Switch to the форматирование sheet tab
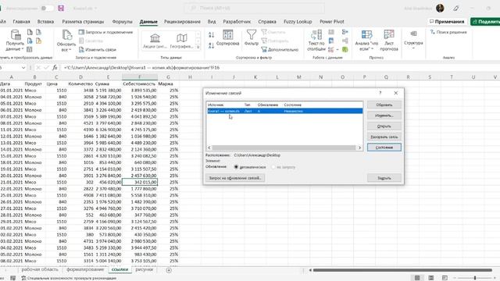This screenshot has height=281, width=500. click(x=85, y=269)
